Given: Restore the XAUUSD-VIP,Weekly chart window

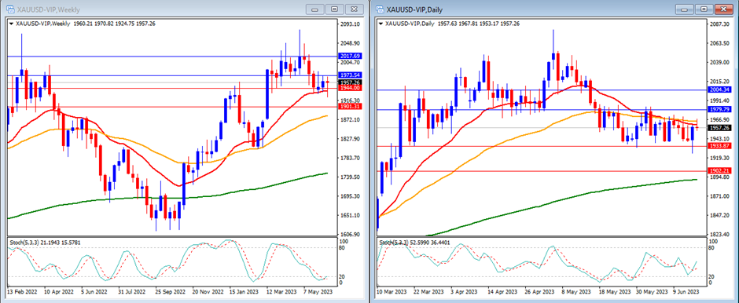Looking at the screenshot, I should [x=335, y=9].
